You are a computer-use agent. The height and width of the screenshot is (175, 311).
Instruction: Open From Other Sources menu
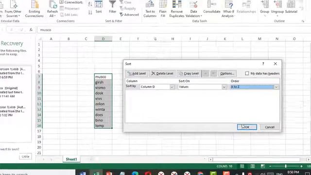tap(13, 9)
